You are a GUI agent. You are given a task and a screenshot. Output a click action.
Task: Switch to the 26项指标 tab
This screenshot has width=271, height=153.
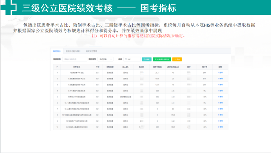[57, 51]
